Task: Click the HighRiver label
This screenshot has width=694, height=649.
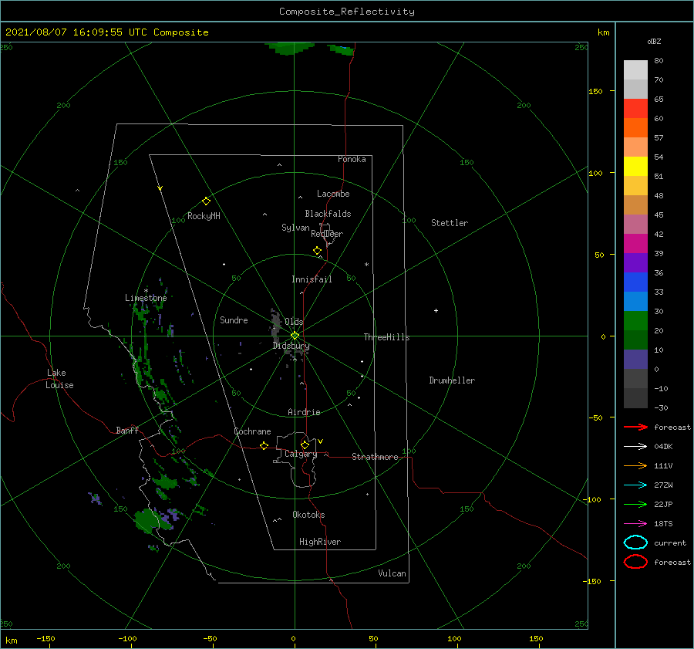Action: (320, 542)
